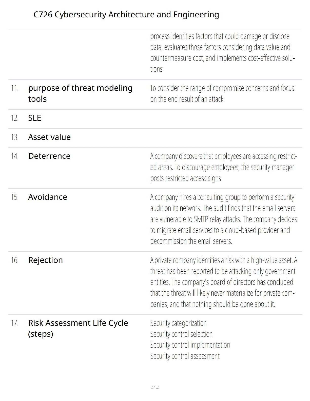Click the C726 Cybersecurity Architecture and Engineering title

[x=126, y=15]
